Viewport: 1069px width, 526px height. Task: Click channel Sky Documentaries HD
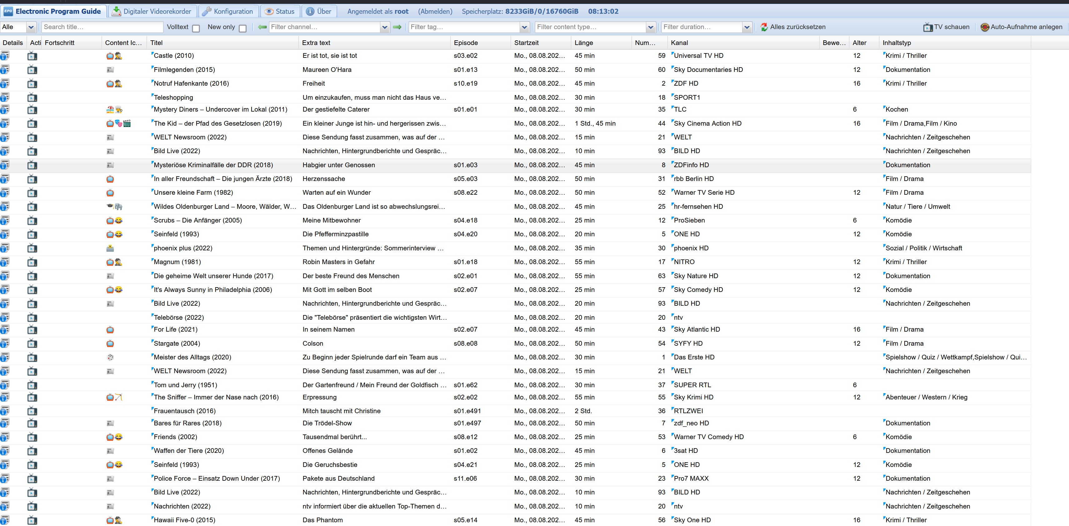coord(708,70)
